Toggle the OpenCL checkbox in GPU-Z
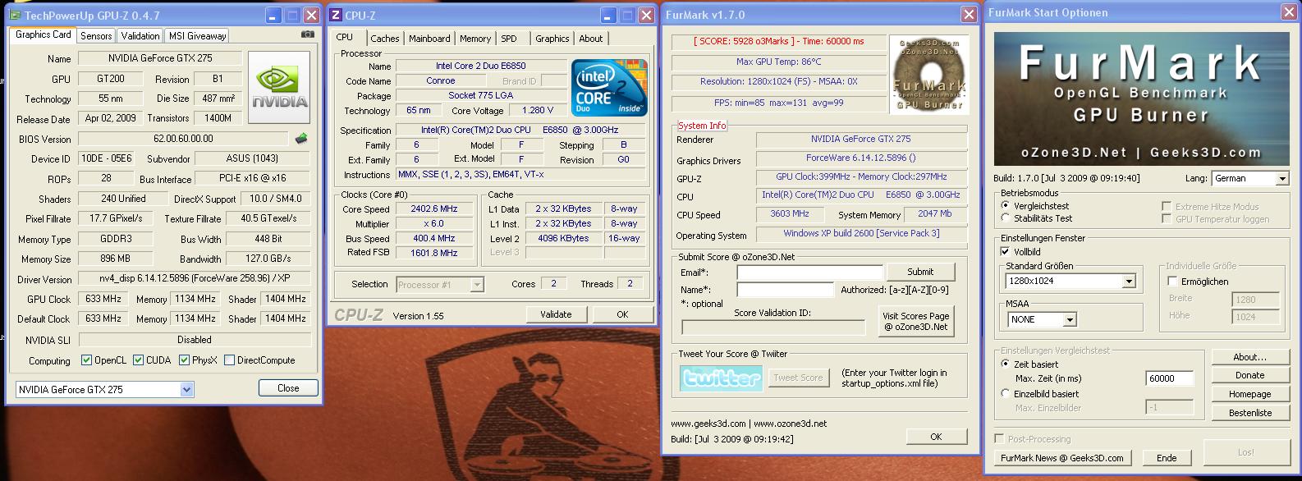The width and height of the screenshot is (1302, 481). (x=86, y=360)
